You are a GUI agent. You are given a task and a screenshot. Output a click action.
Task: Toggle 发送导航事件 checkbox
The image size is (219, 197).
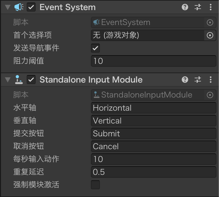95,48
